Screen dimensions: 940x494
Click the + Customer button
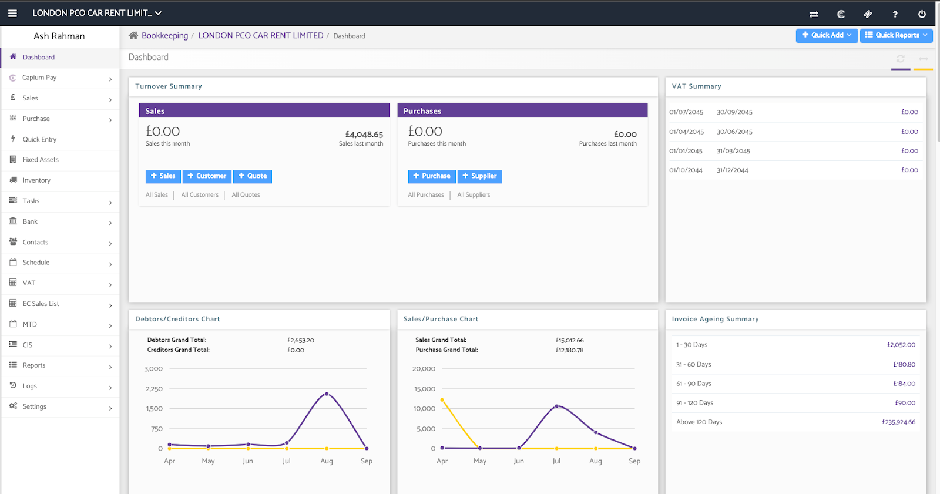click(207, 176)
